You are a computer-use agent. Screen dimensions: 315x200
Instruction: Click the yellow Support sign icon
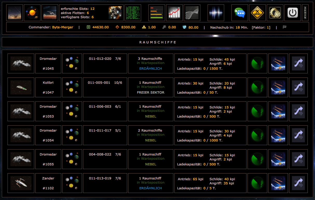[257, 13]
